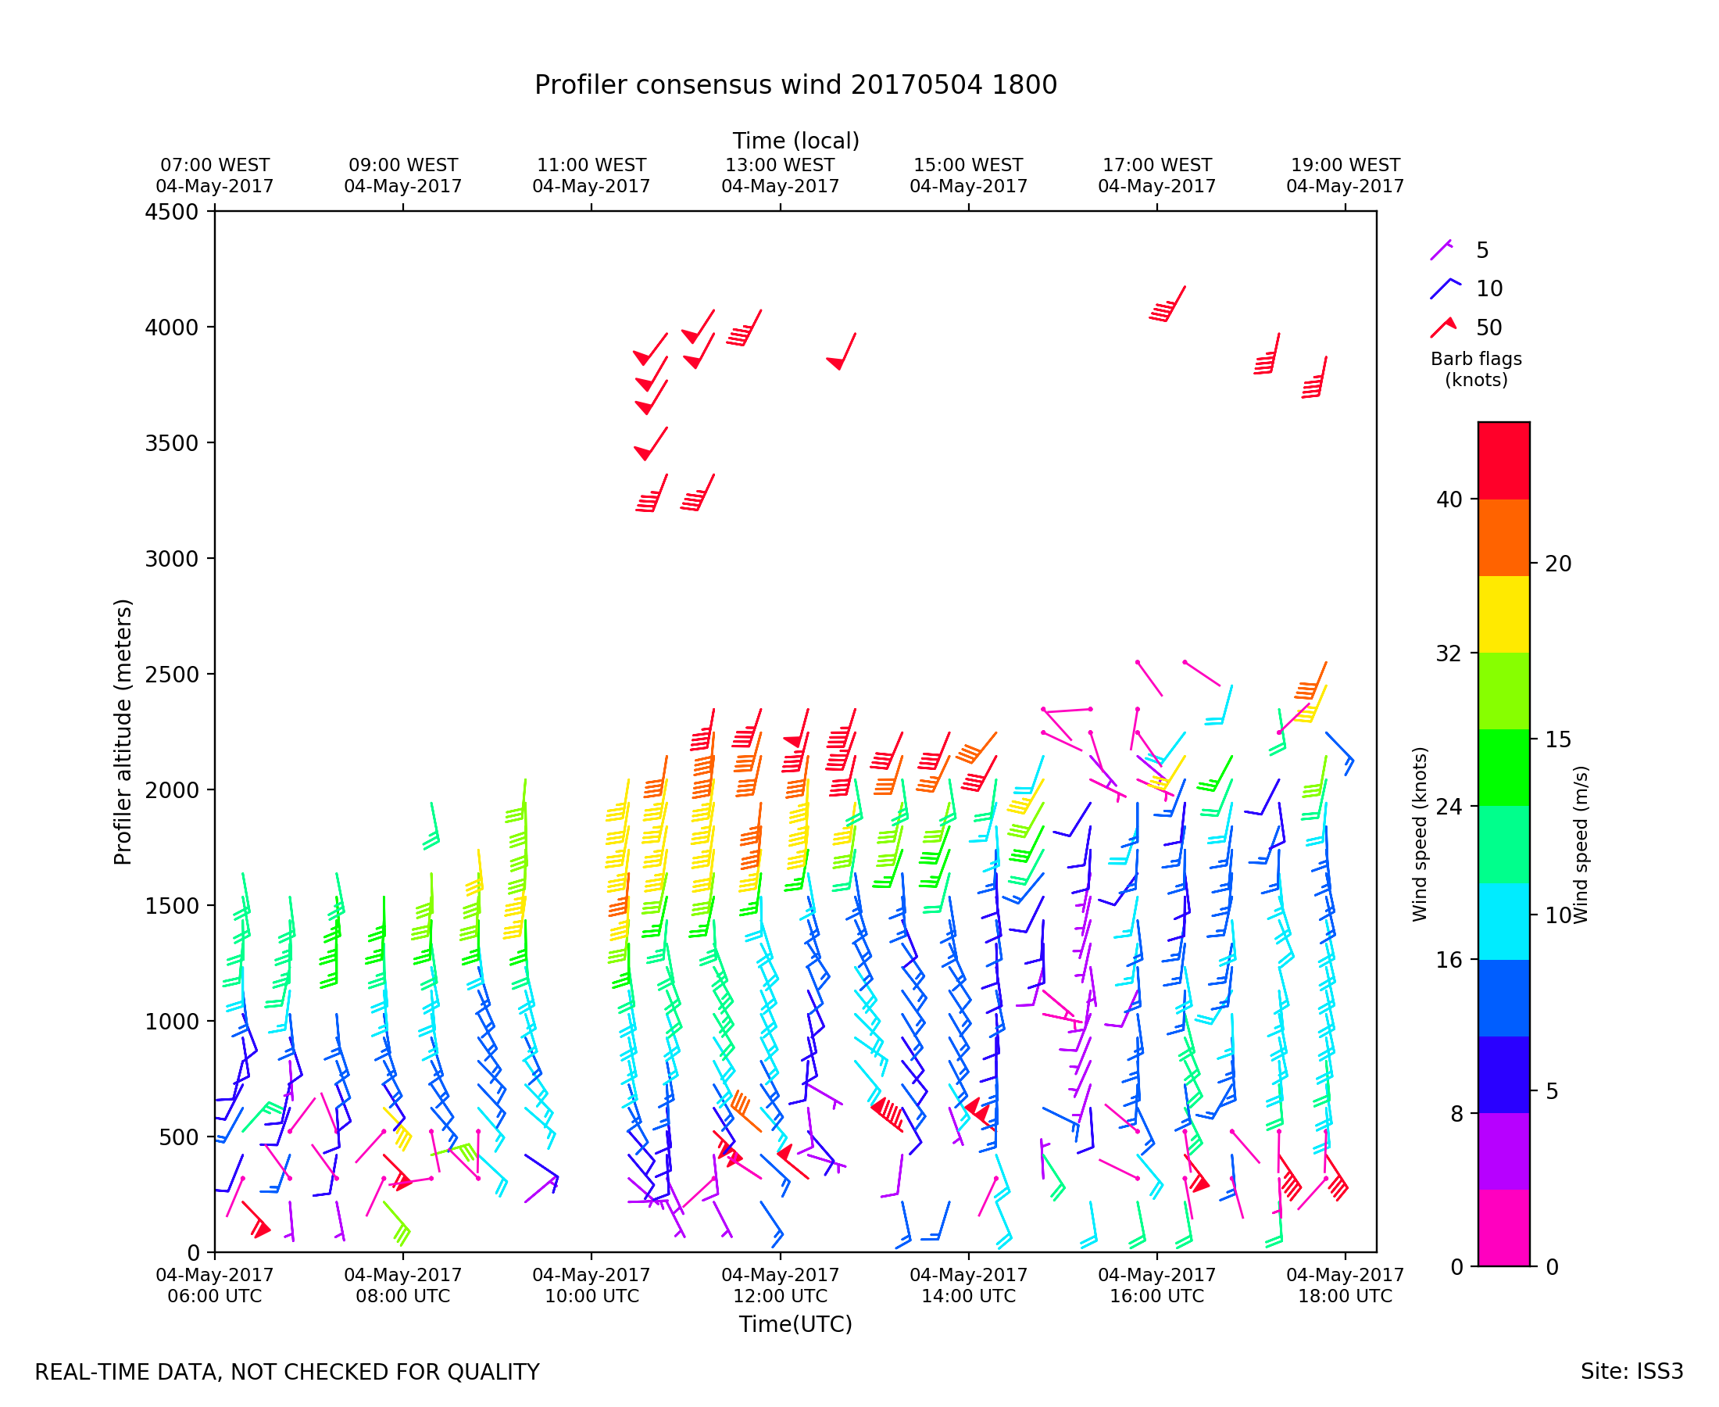Click the 'Site: ISS3' text
The image size is (1719, 1407).
coord(1631,1371)
